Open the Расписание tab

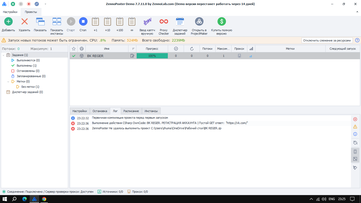[131, 111]
